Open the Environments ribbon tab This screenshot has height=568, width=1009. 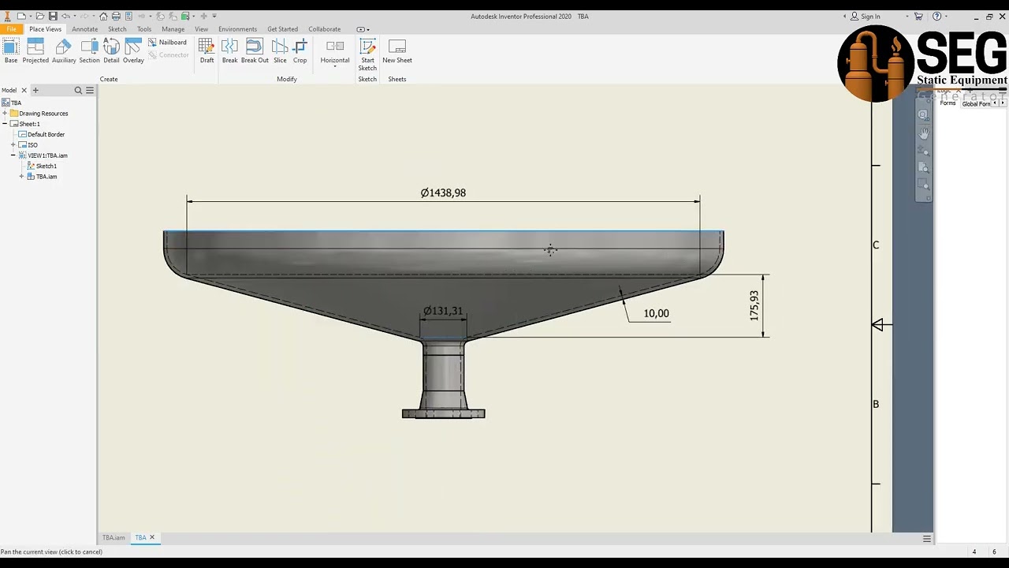237,29
